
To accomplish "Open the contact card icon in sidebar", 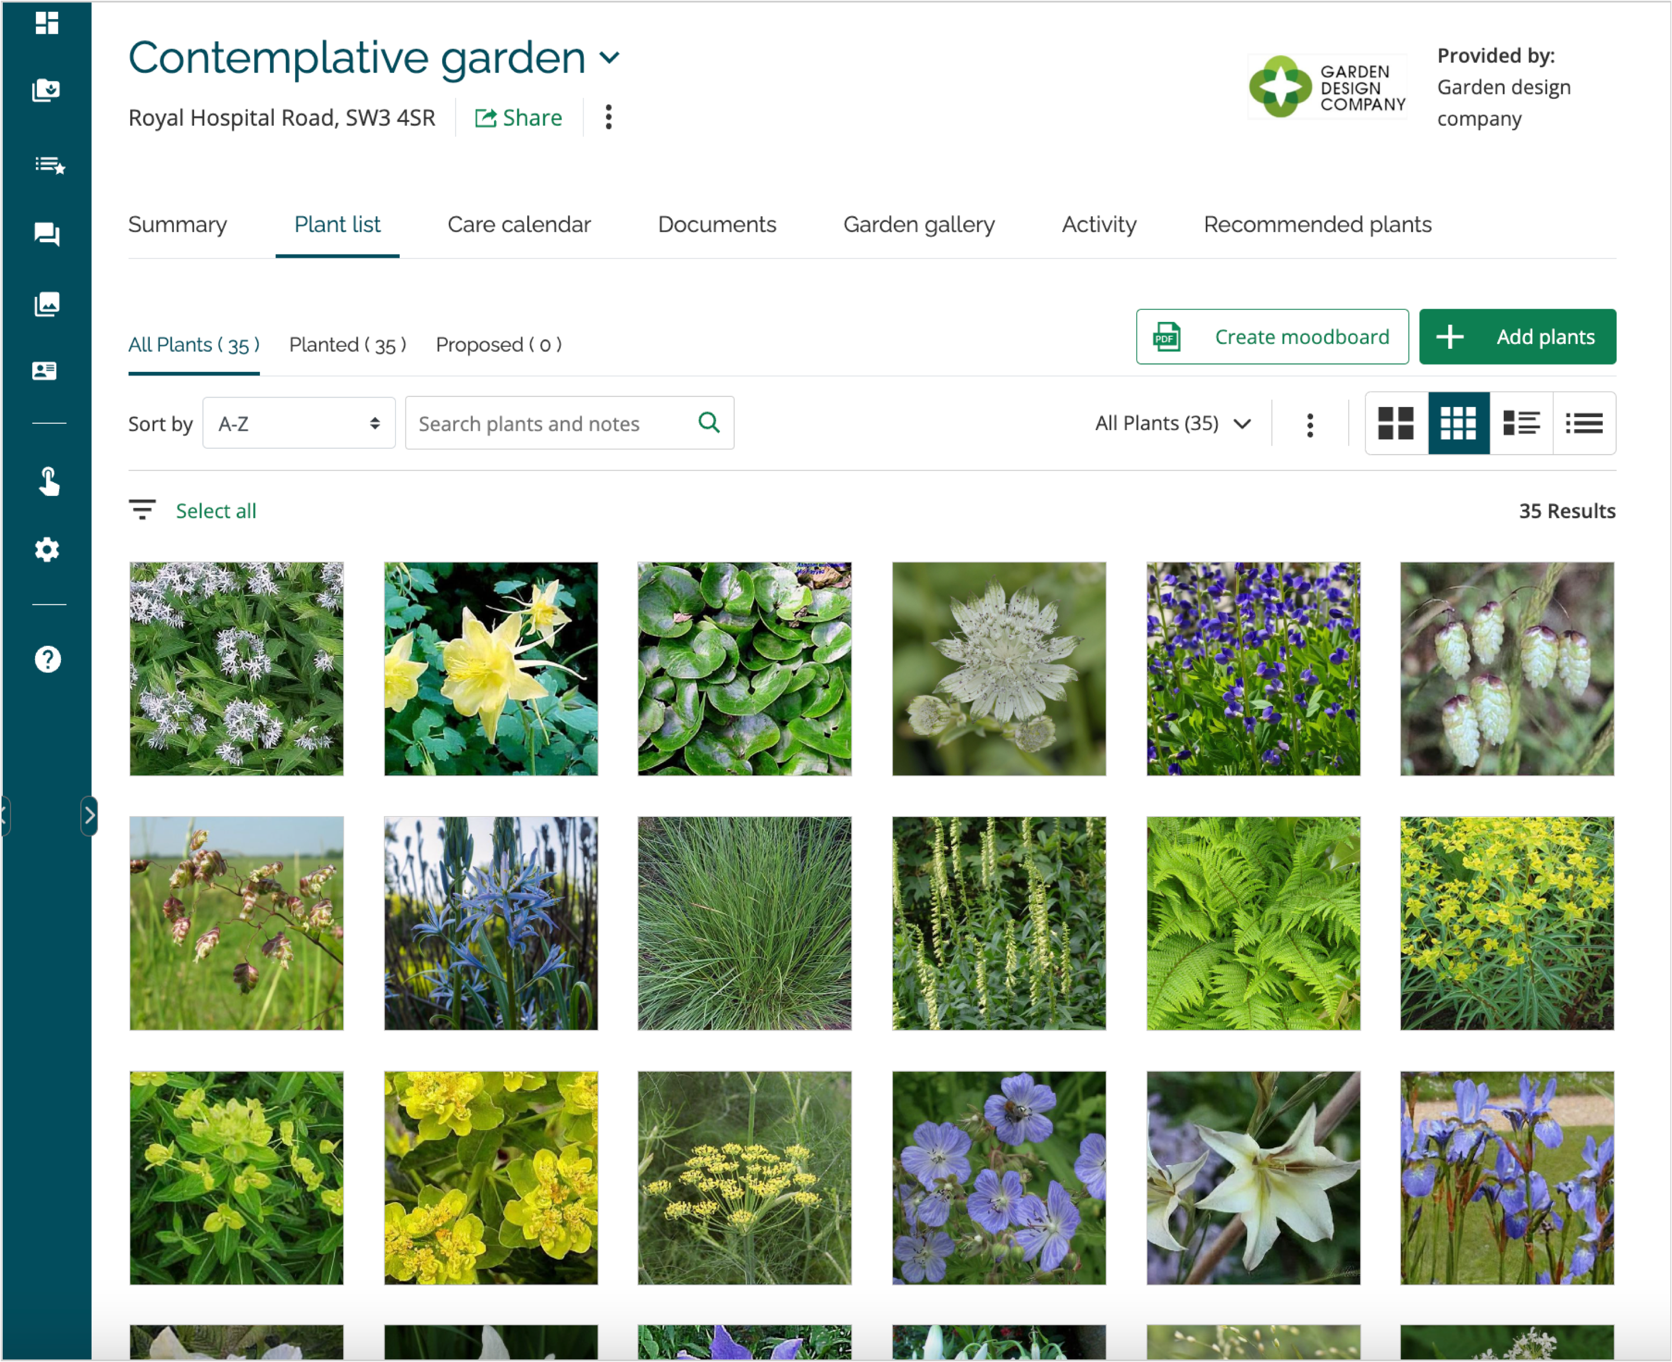I will [x=45, y=370].
